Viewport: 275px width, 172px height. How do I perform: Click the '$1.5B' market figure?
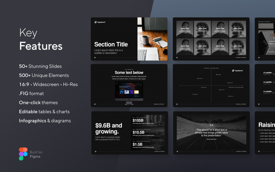click(x=137, y=144)
